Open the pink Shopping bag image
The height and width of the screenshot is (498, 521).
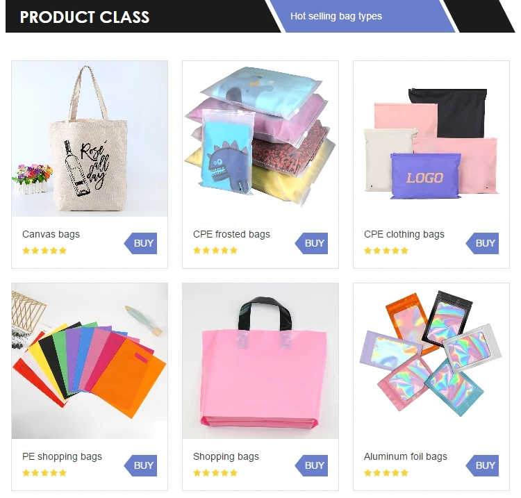260,361
